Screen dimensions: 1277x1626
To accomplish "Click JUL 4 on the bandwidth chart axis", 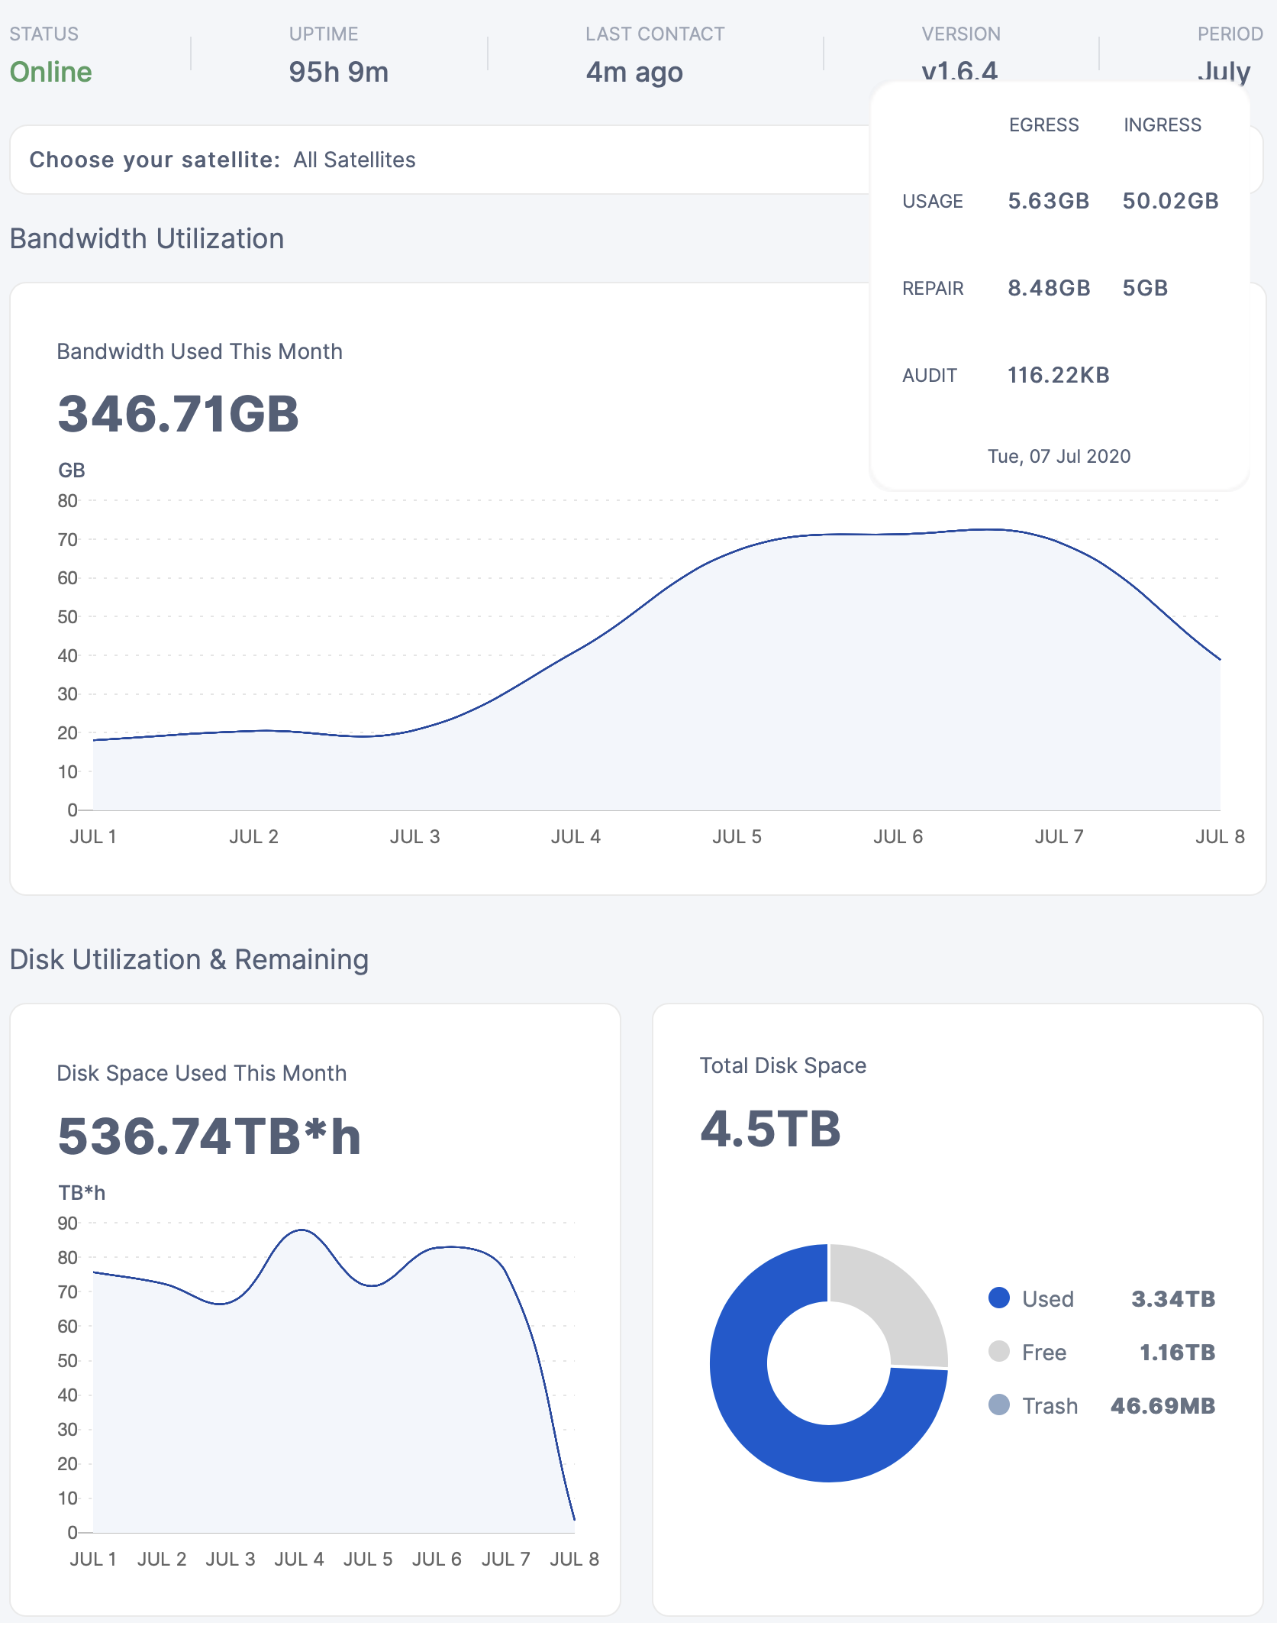I will (576, 836).
